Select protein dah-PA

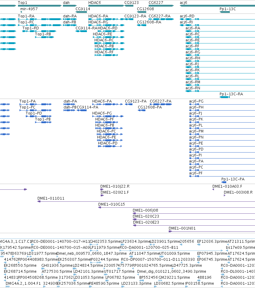pyautogui.click(x=70, y=104)
